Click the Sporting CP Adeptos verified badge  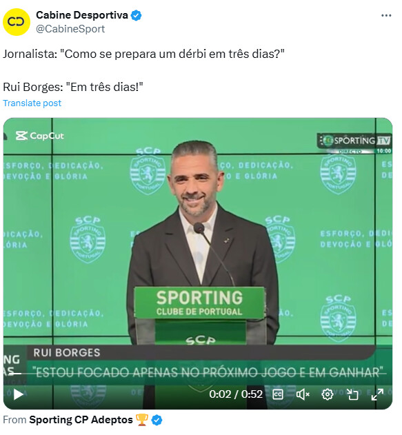pyautogui.click(x=157, y=420)
